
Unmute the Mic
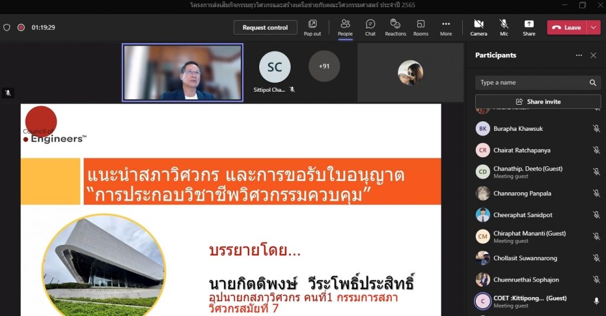[x=504, y=27]
